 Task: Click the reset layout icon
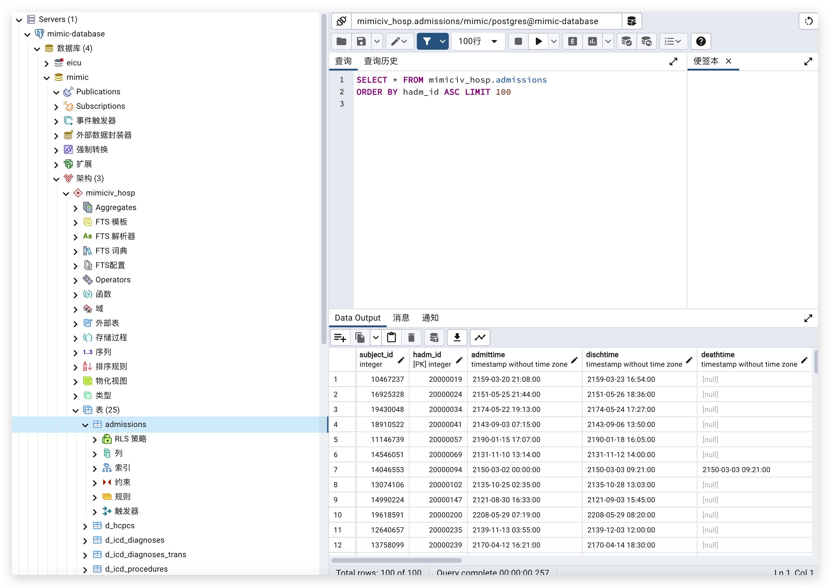tap(809, 21)
